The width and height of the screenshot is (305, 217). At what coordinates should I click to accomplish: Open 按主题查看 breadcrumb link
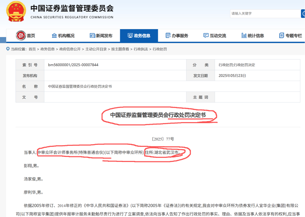(x=120, y=49)
